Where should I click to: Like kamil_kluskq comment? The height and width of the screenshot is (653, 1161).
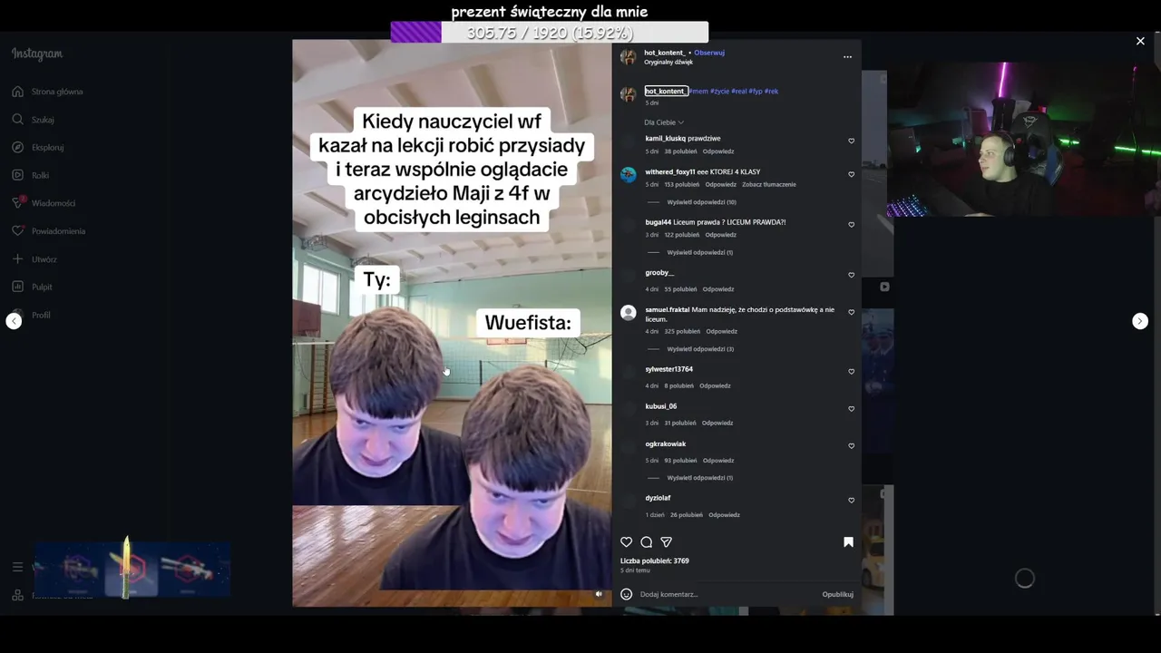tap(851, 141)
